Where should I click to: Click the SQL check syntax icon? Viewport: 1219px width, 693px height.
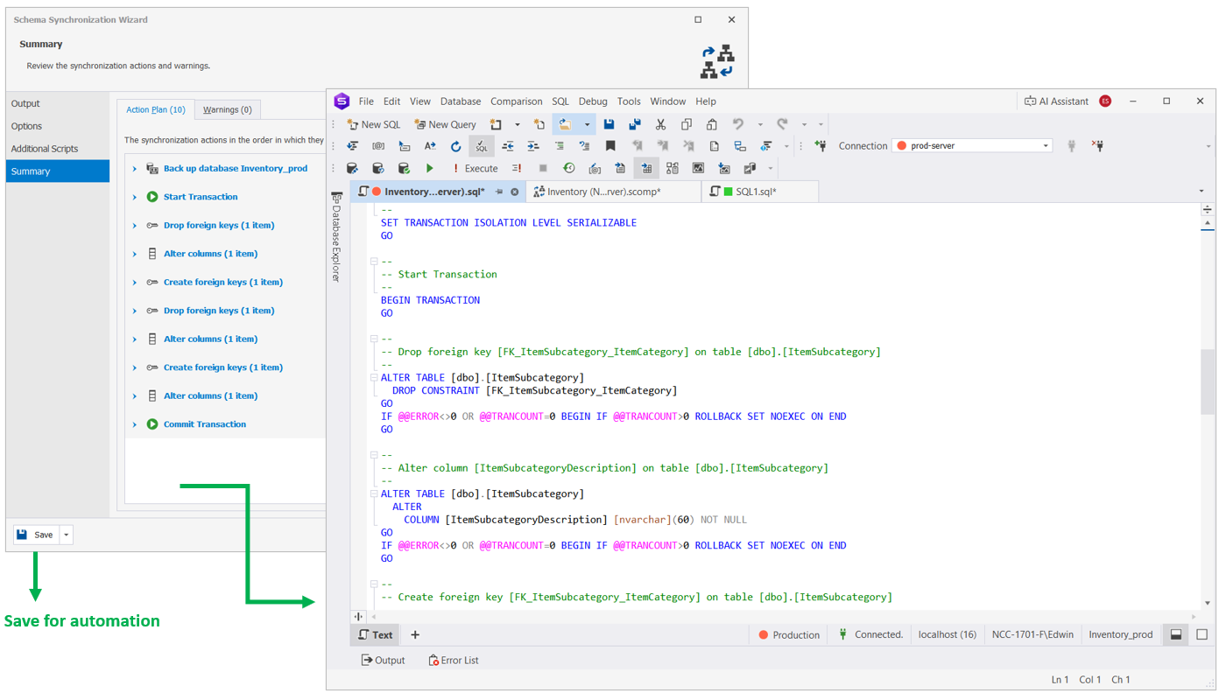tap(482, 146)
